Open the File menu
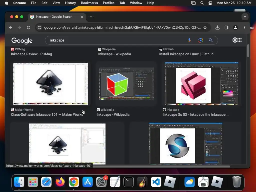Image resolution: width=256 pixels, height=192 pixels. pyautogui.click(x=34, y=3)
